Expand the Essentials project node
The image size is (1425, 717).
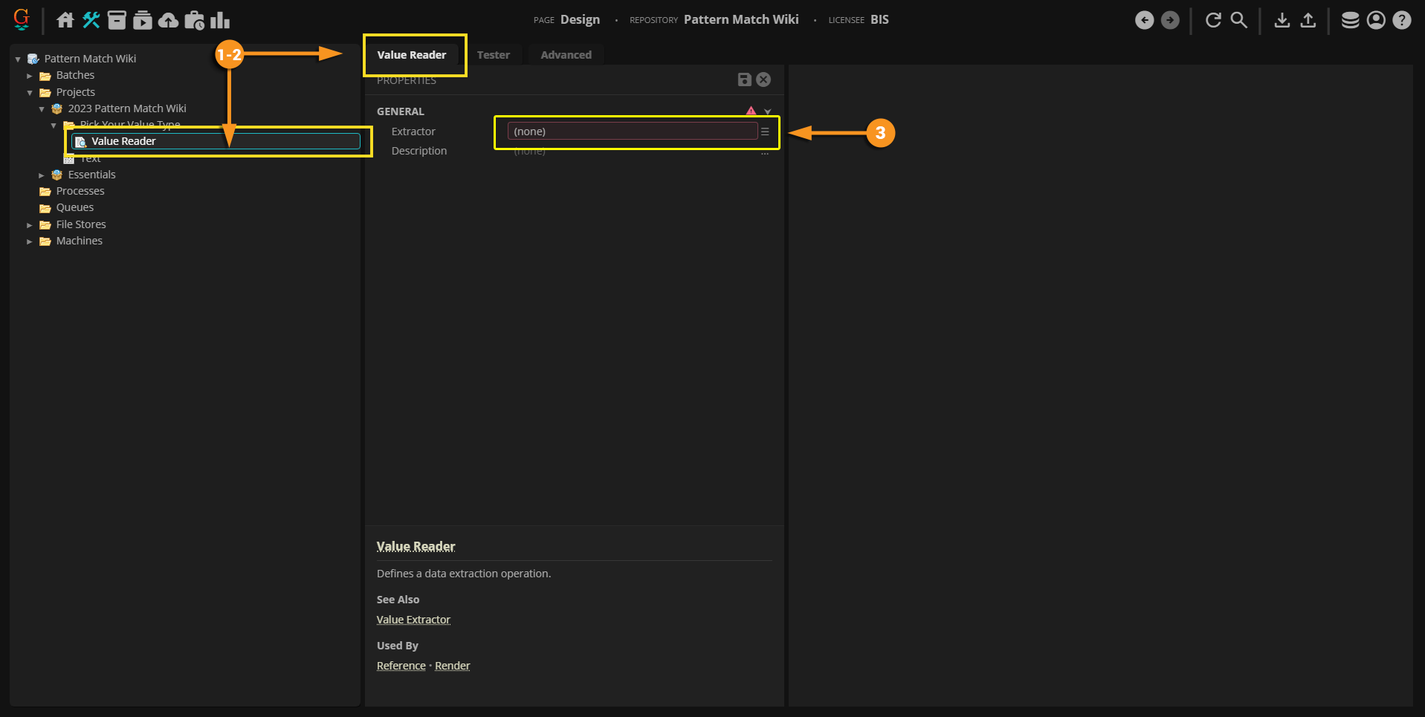(42, 175)
